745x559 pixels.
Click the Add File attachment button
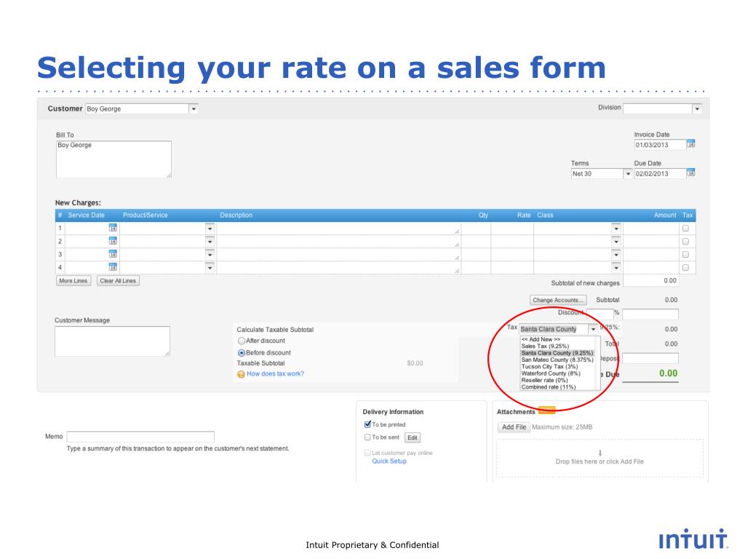click(514, 427)
